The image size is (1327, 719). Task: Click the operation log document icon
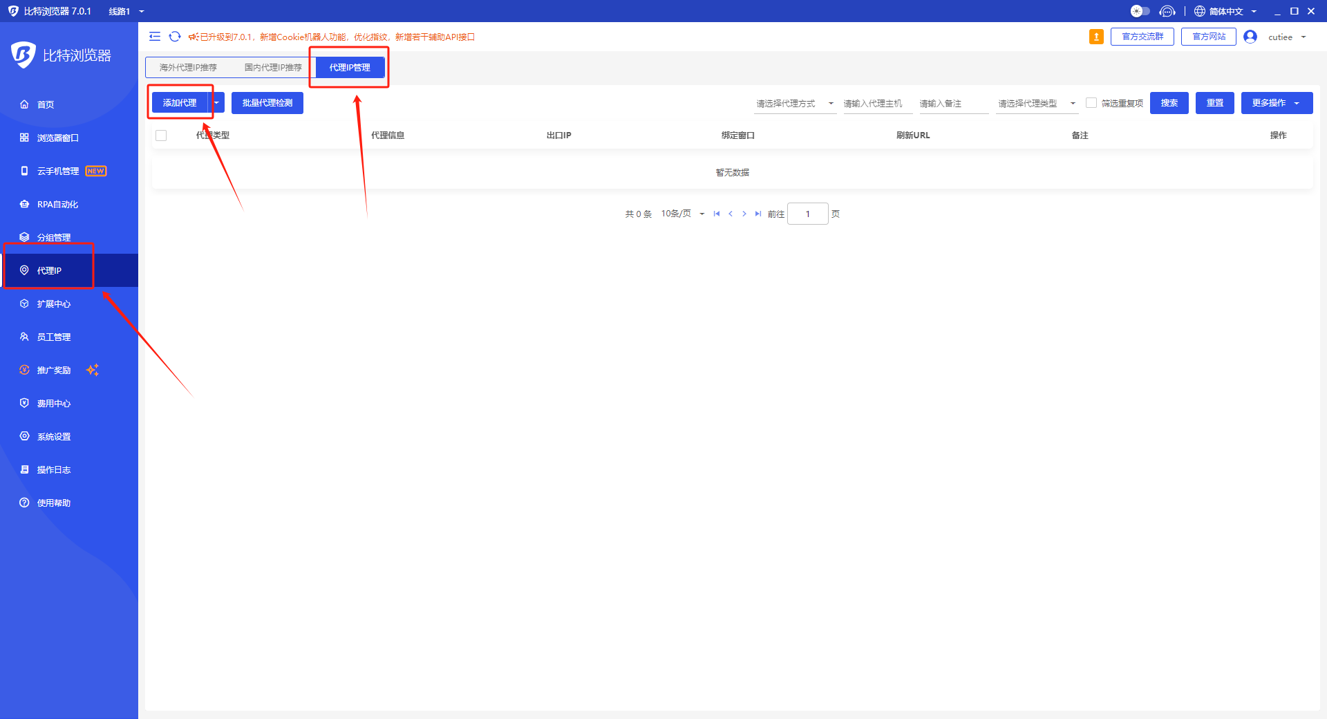[x=24, y=469]
